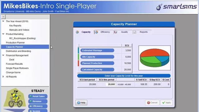Click the SCU column header
199x112 pixels.
[127, 45]
